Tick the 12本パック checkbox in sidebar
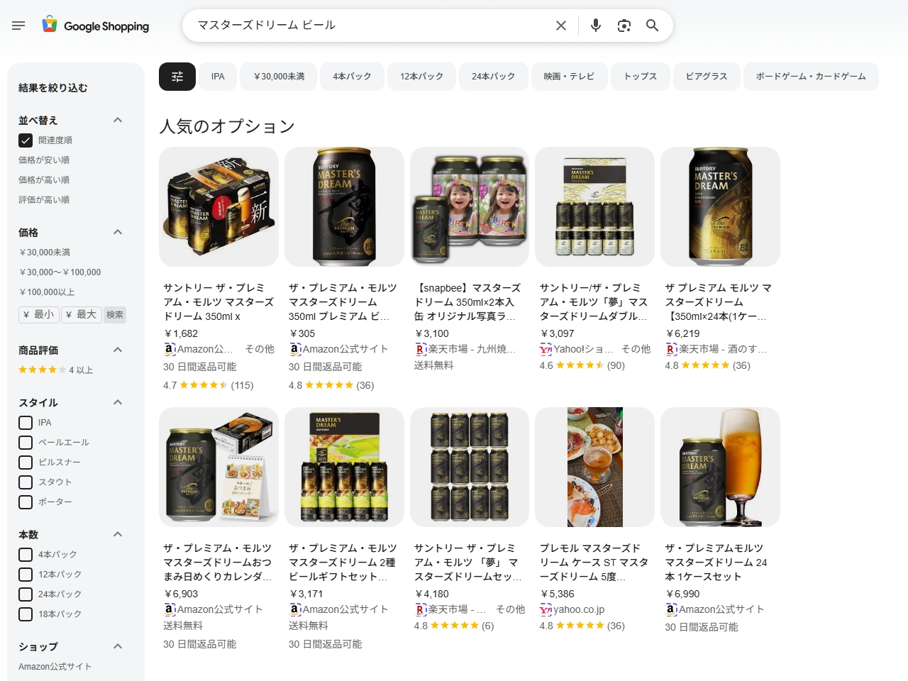 point(26,575)
